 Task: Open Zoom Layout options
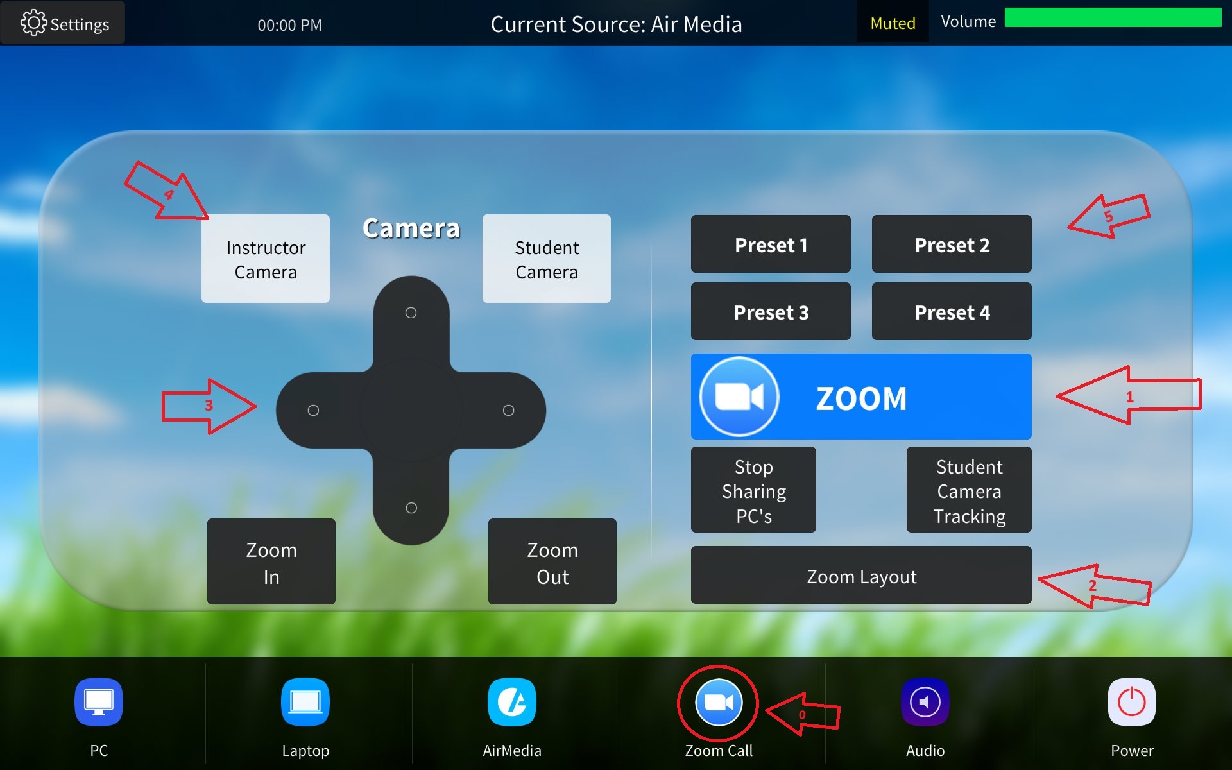pyautogui.click(x=861, y=575)
